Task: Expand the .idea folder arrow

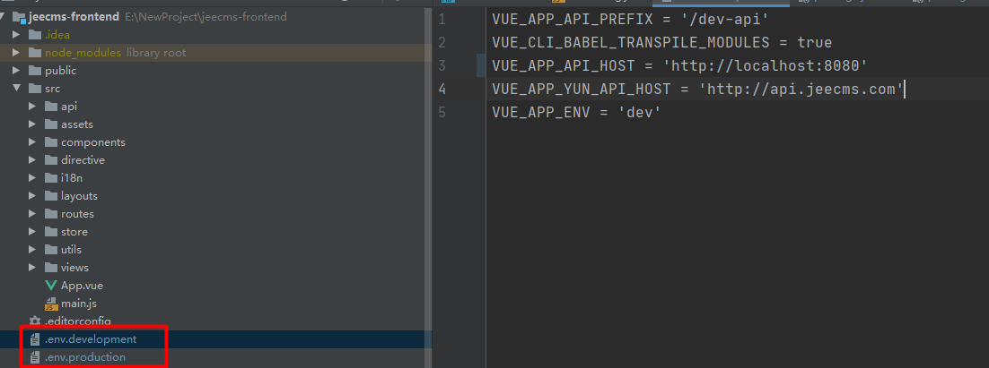Action: click(16, 35)
